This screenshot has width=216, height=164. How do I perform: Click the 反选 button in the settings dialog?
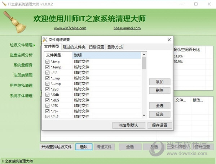coord(159,114)
